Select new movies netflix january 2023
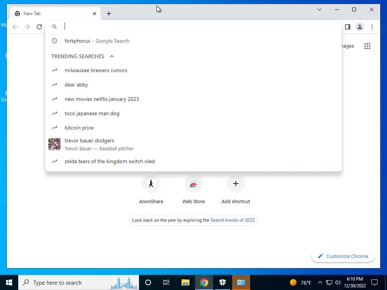Image resolution: width=387 pixels, height=290 pixels. pos(193,99)
